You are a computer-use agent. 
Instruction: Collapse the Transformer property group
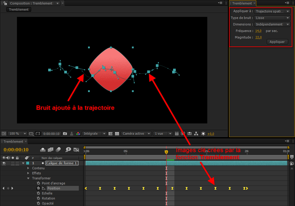tap(28, 178)
